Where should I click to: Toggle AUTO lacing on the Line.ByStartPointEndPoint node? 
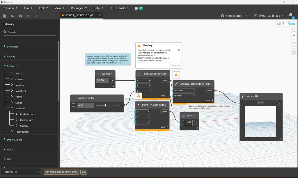pyautogui.click(x=207, y=100)
